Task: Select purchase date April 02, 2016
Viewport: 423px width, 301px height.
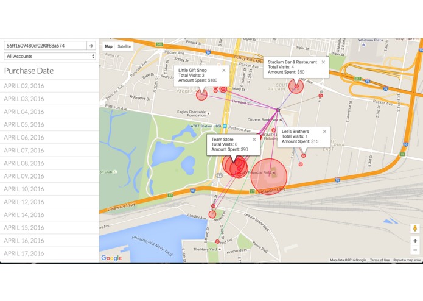Action: [50, 86]
